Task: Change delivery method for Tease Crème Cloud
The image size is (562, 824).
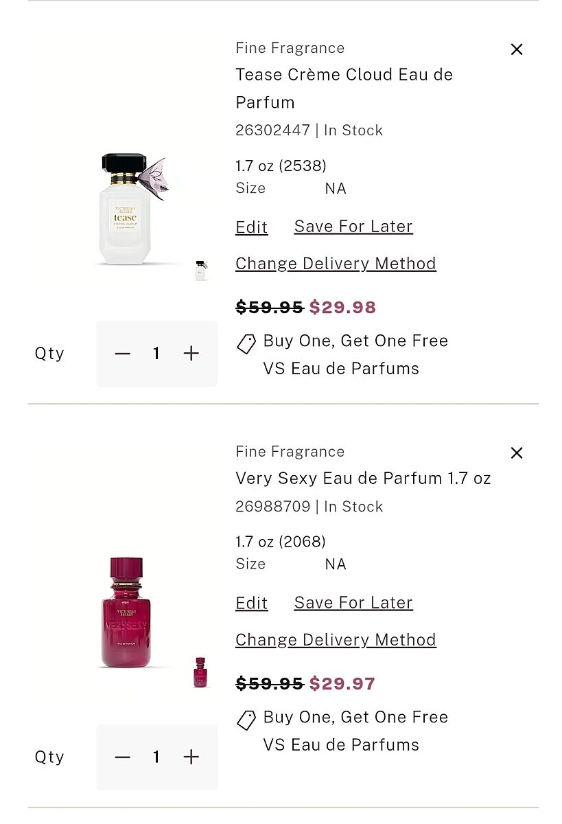Action: [336, 264]
